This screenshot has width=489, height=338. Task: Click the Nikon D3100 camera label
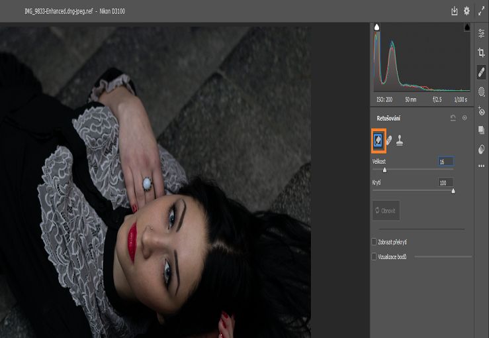pyautogui.click(x=112, y=11)
